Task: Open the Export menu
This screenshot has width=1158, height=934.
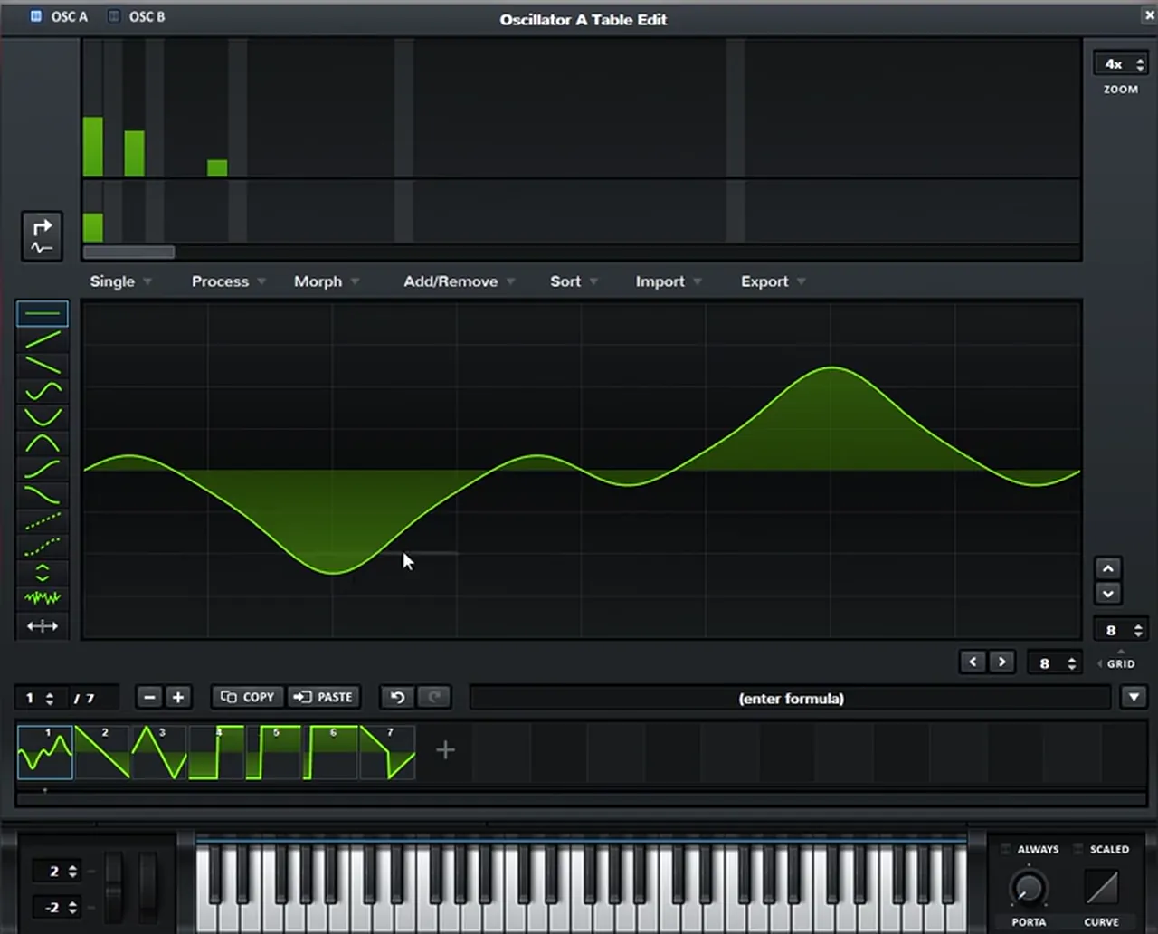Action: point(773,281)
